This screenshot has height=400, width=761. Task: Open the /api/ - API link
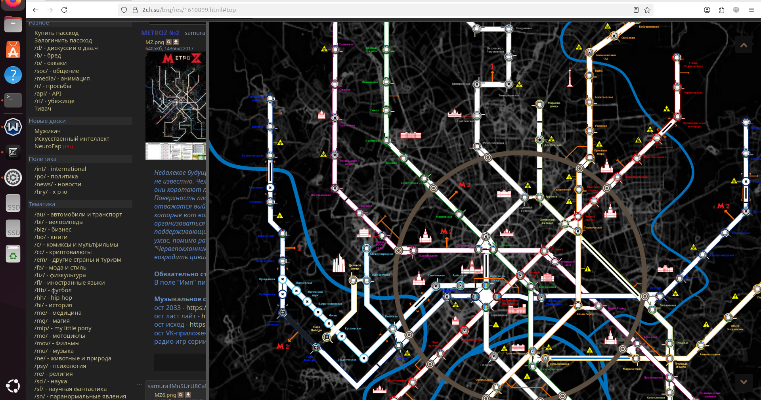(x=48, y=94)
